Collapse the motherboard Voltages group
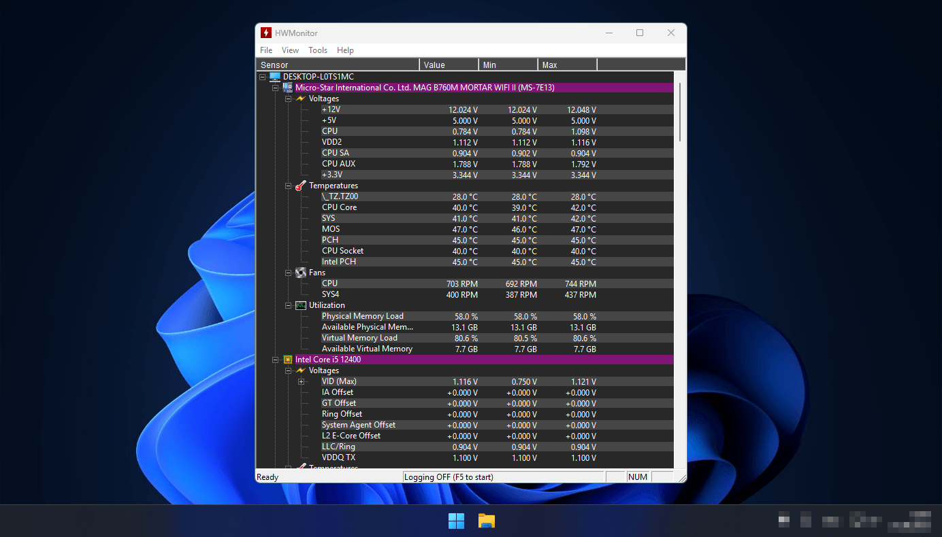Screen dimensions: 942x537 click(x=288, y=99)
